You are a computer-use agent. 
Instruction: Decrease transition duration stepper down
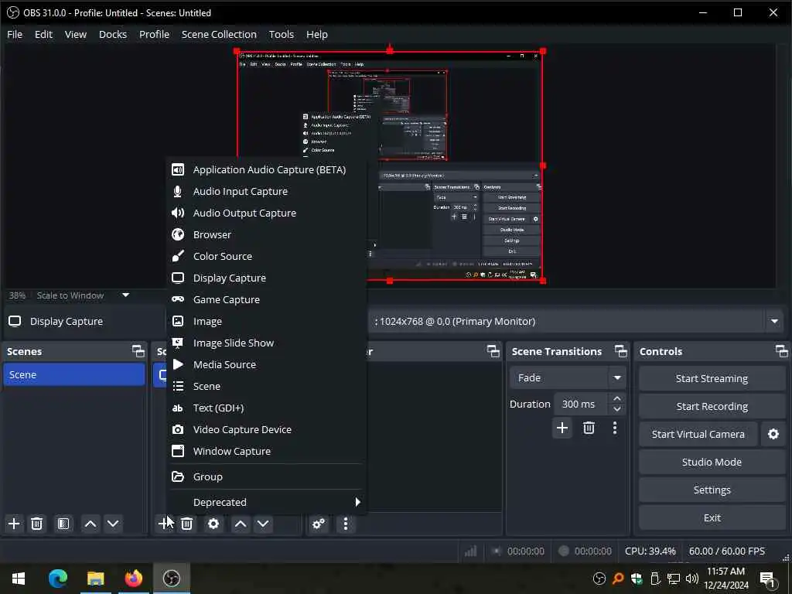(x=616, y=409)
